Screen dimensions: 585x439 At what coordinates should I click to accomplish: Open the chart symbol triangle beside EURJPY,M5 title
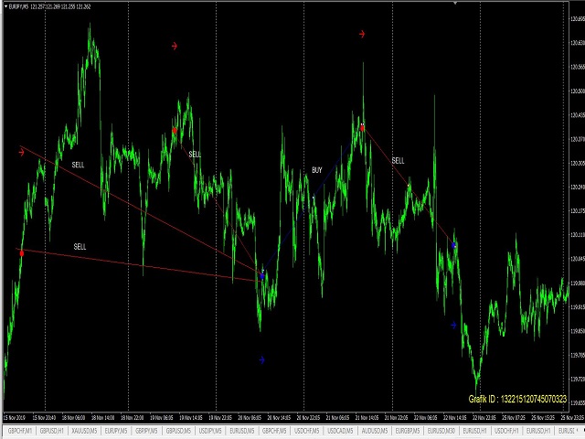pyautogui.click(x=5, y=6)
